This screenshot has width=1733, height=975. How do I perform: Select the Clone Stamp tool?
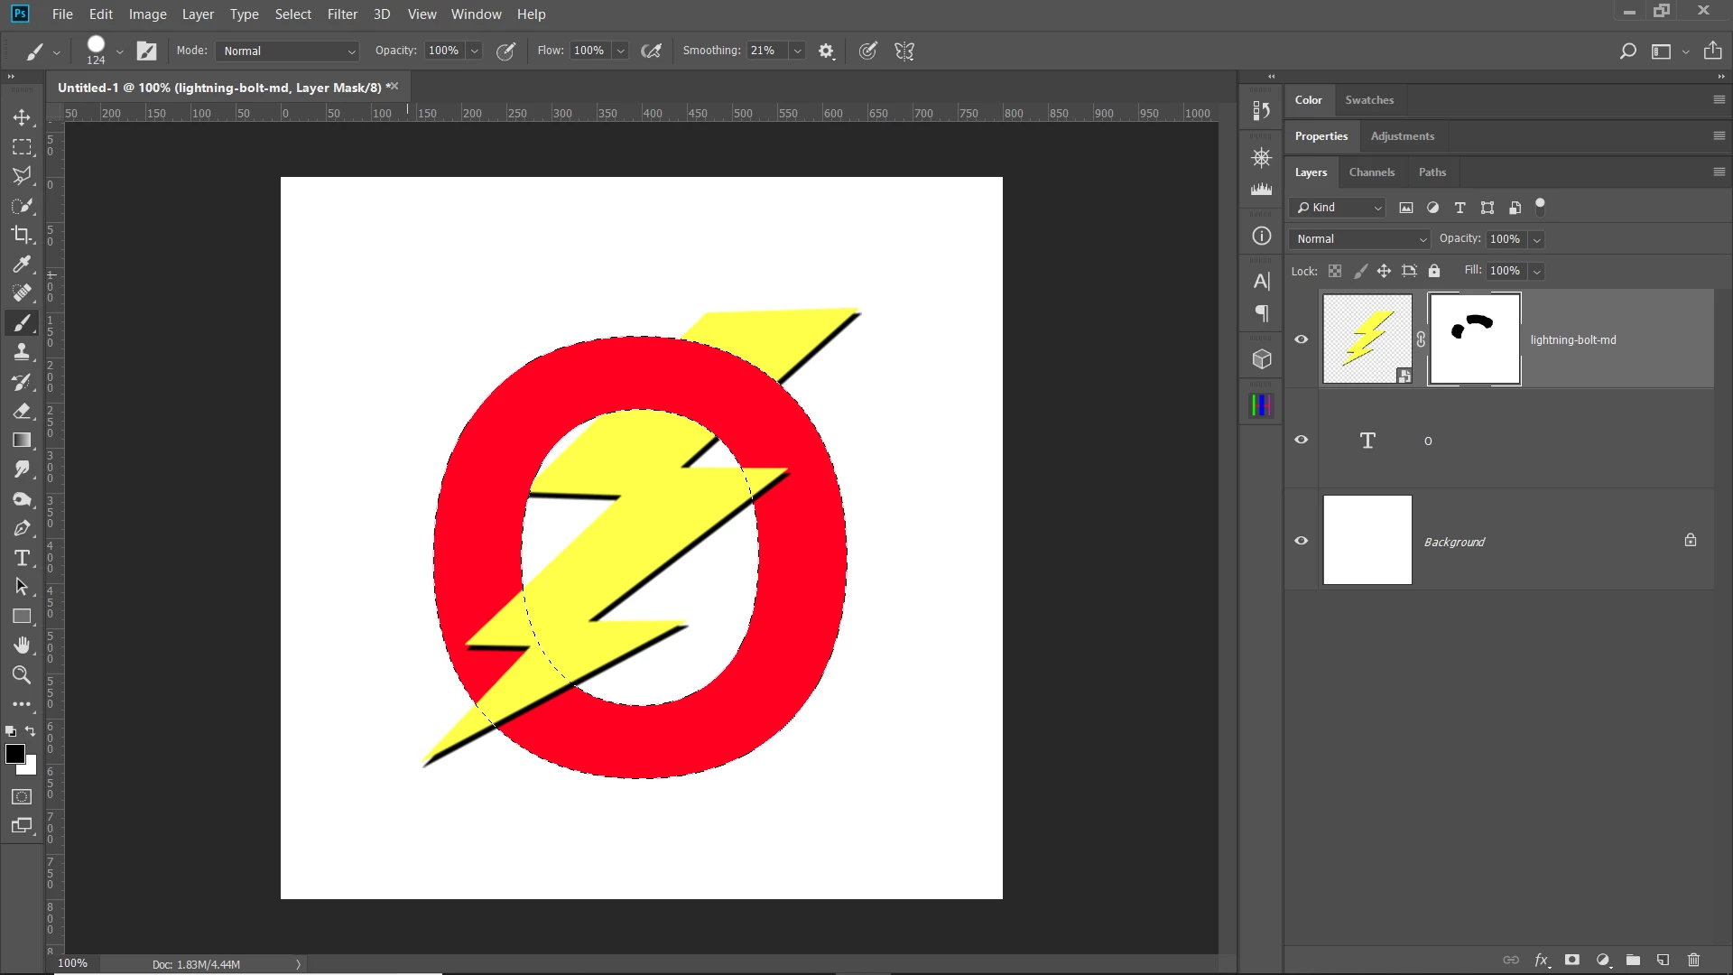click(22, 352)
